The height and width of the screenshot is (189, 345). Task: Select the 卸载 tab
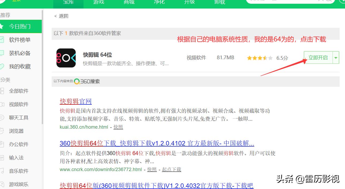tap(220, 2)
